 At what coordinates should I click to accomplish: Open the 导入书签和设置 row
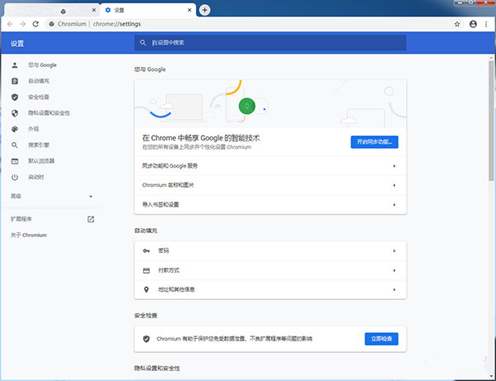click(270, 204)
